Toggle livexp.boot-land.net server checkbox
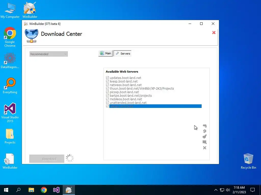 point(107,81)
